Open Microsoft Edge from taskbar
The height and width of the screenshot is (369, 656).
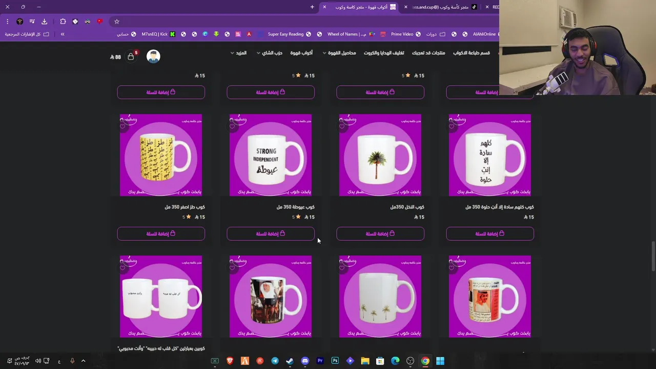tap(395, 361)
